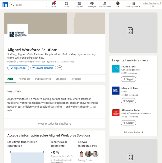The width and height of the screenshot is (162, 163).
Task: Follow Mundo Total with Seguir
Action: (129, 79)
